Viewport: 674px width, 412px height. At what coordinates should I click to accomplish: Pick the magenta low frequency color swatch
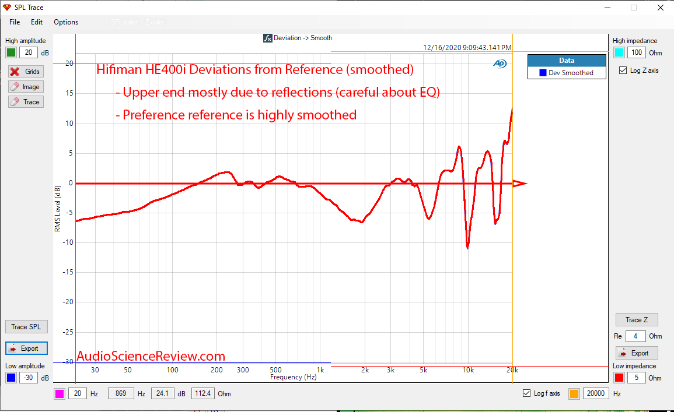click(x=60, y=393)
